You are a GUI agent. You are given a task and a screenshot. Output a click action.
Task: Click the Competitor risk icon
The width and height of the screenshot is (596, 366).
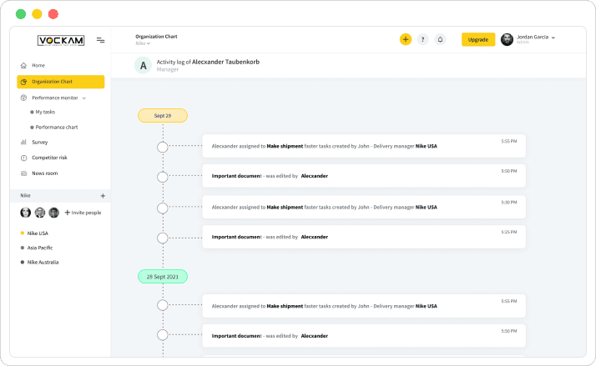pyautogui.click(x=23, y=158)
